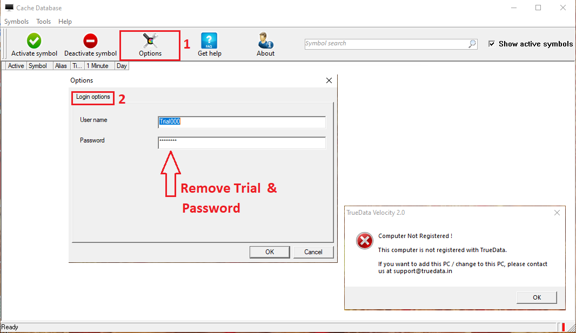
Task: Click the 1 Minute column header
Action: click(97, 66)
